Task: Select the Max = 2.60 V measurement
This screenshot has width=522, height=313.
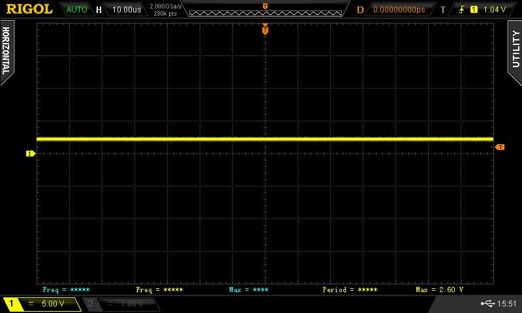Action: tap(439, 289)
